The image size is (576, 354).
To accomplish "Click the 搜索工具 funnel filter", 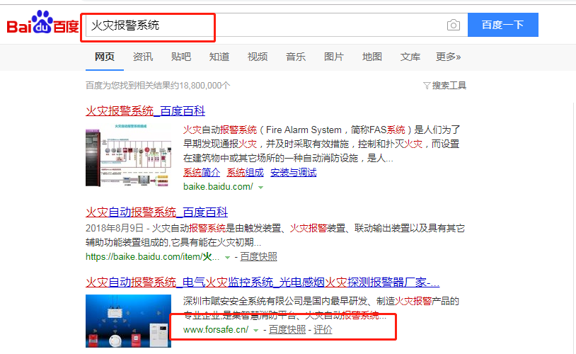I will pos(444,86).
